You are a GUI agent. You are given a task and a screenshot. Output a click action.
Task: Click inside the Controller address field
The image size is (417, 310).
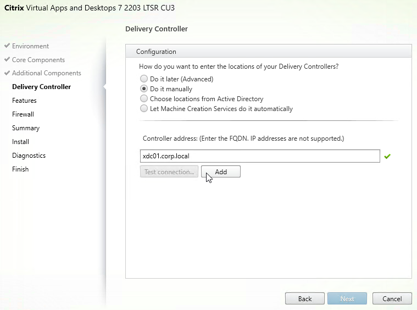point(260,156)
